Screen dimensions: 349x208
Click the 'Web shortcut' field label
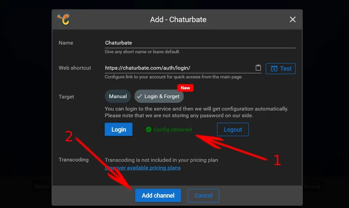(x=75, y=68)
